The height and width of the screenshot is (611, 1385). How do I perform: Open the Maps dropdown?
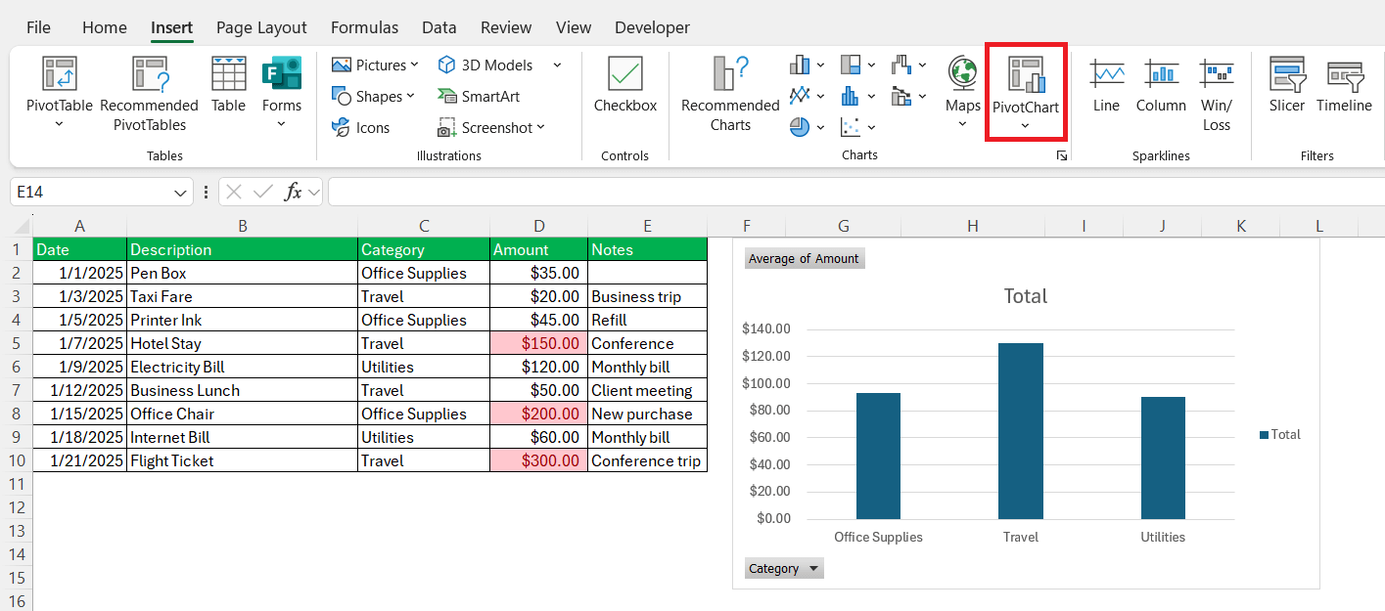963,124
